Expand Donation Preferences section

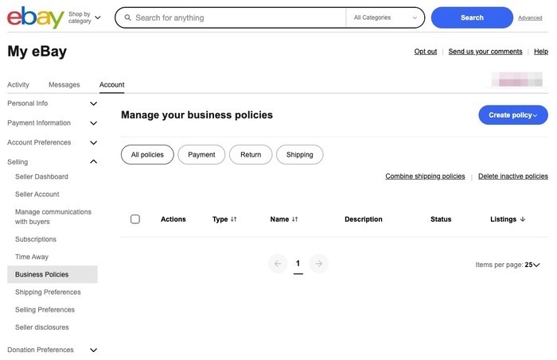click(53, 350)
